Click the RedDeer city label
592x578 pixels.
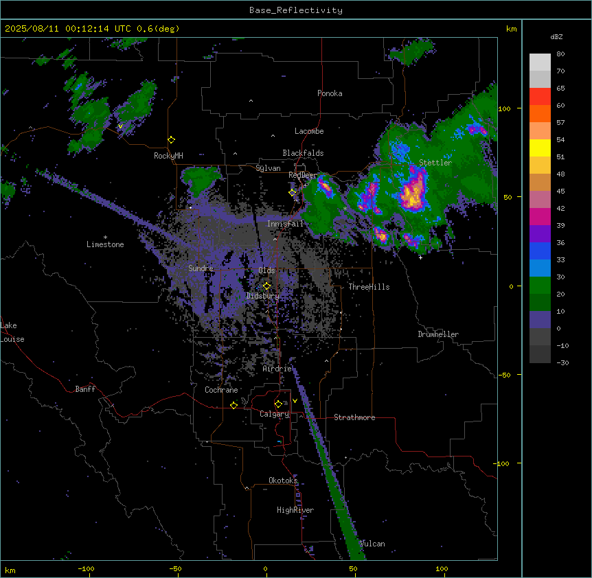coord(303,175)
